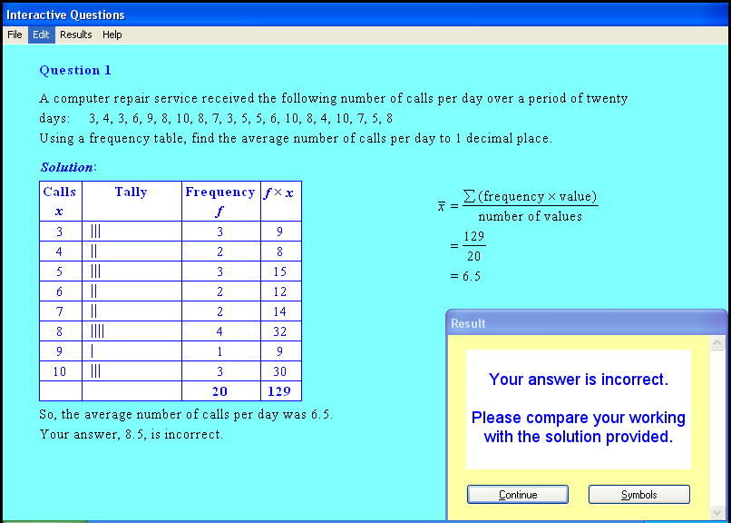The image size is (731, 523).
Task: Click the f×x value 12
Action: (x=280, y=291)
